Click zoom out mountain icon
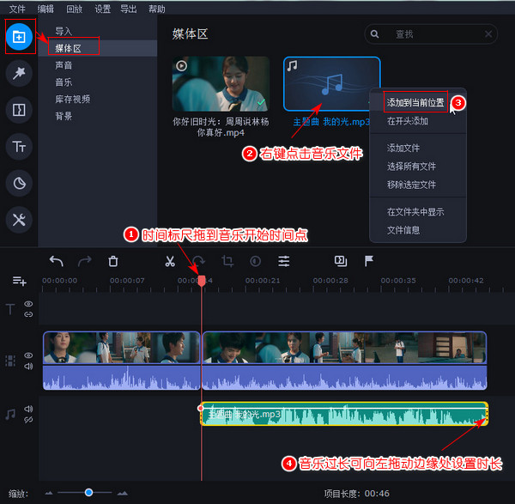The width and height of the screenshot is (515, 504). click(x=49, y=493)
